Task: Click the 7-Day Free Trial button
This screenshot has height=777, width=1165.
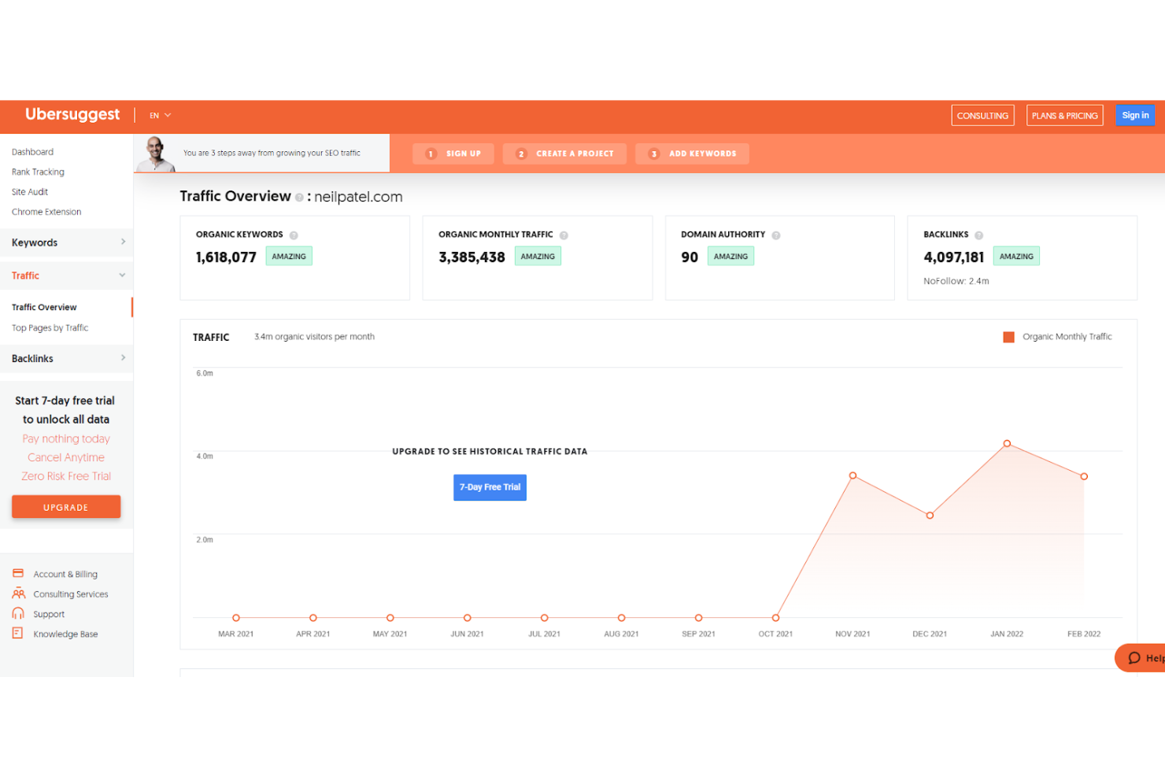Action: click(x=490, y=487)
